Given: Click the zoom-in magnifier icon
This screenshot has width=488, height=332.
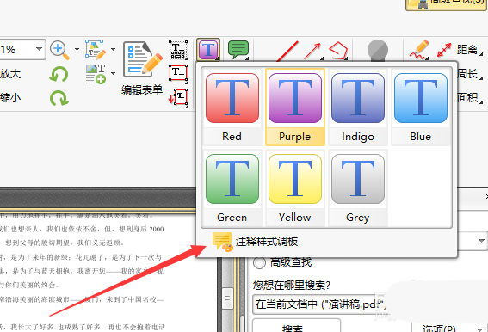Looking at the screenshot, I should (x=59, y=50).
